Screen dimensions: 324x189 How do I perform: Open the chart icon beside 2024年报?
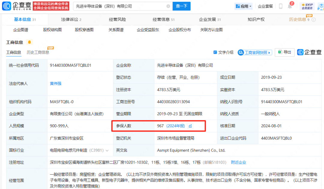coord(190,126)
